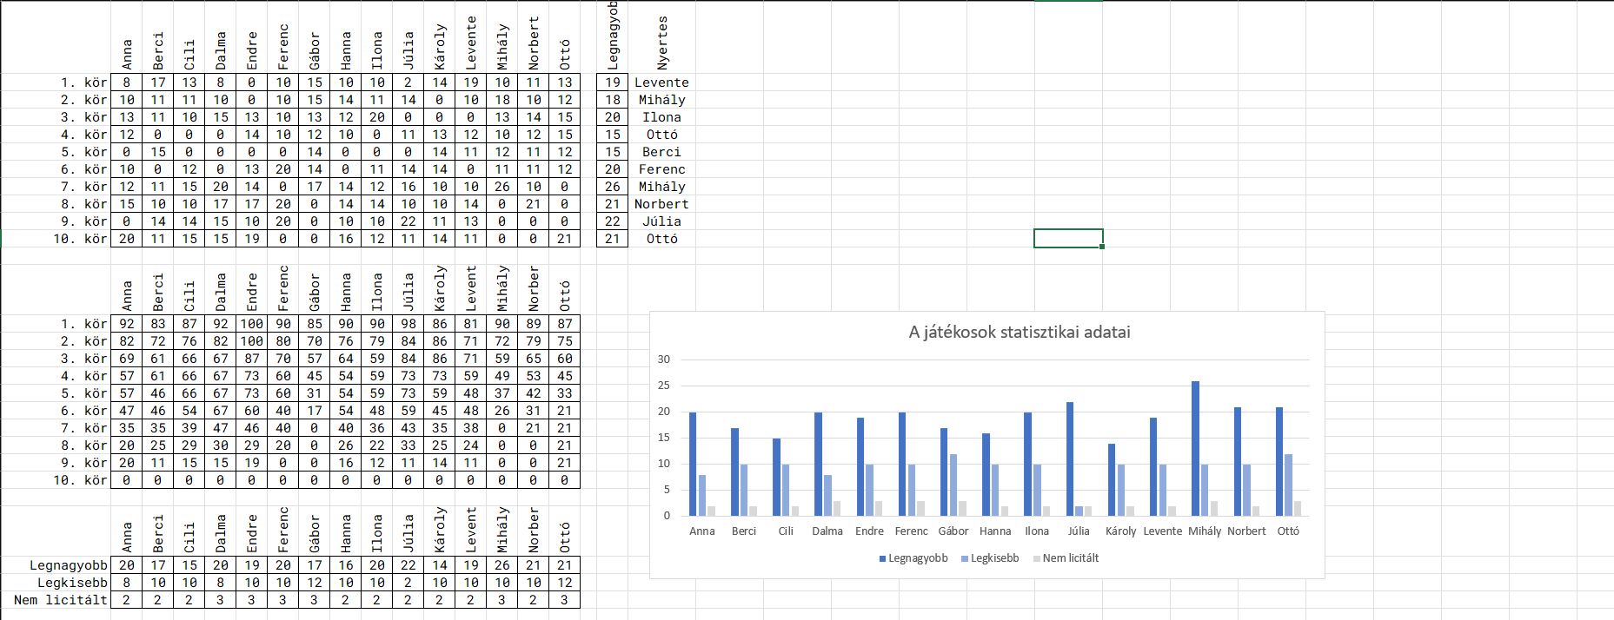This screenshot has height=620, width=1614.
Task: Select the 'Norbert' winner cell in row 8. kör
Action: coord(661,204)
